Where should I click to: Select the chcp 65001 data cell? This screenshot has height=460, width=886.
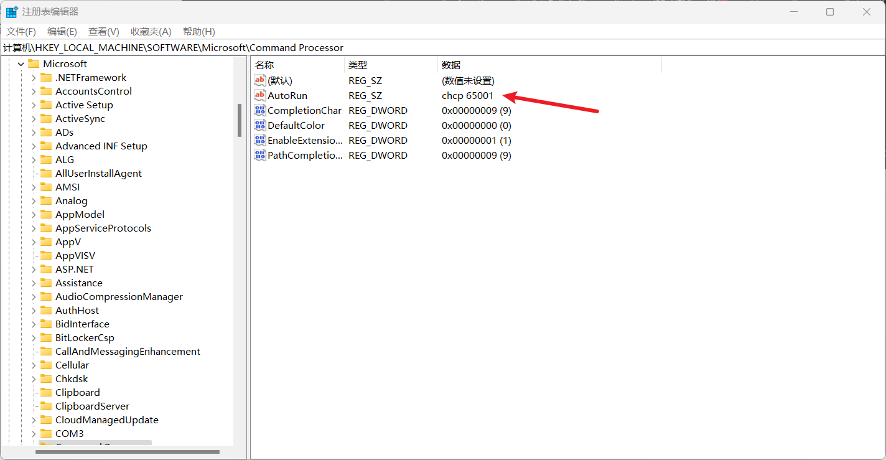(x=468, y=96)
